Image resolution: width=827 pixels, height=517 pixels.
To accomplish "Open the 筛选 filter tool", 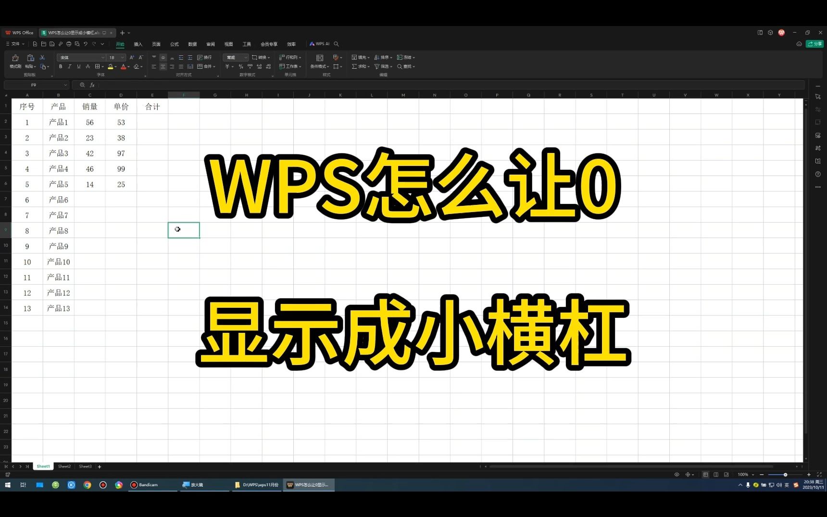I will pos(380,66).
